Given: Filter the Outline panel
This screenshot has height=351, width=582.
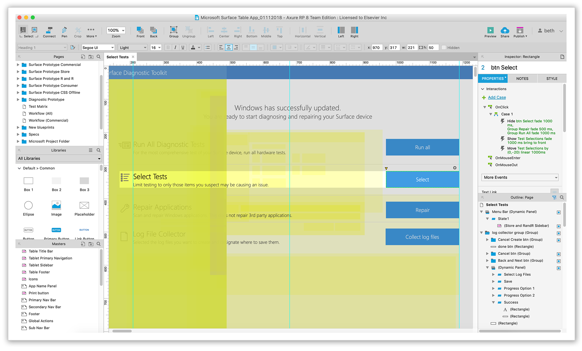Looking at the screenshot, I should coord(554,198).
